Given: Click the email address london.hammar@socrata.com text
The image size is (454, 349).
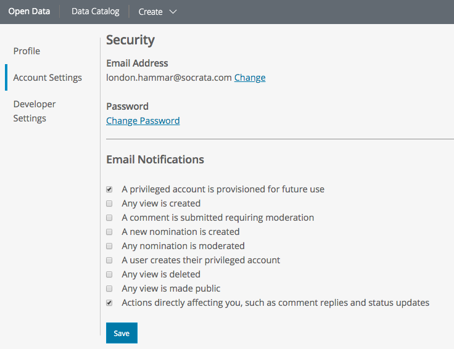Looking at the screenshot, I should pos(169,78).
